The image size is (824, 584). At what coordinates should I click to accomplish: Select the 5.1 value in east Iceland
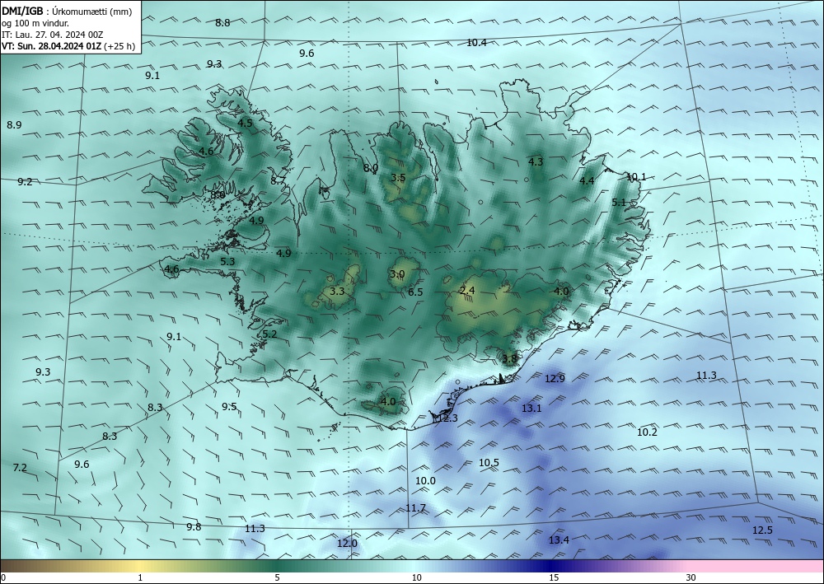click(619, 202)
